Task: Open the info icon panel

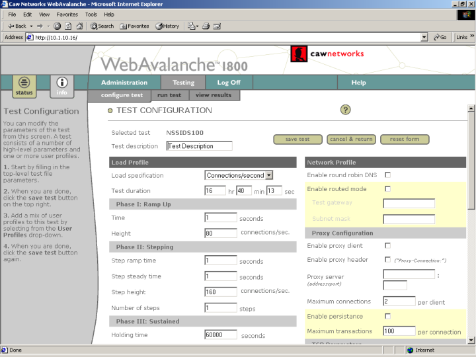Action: (62, 87)
